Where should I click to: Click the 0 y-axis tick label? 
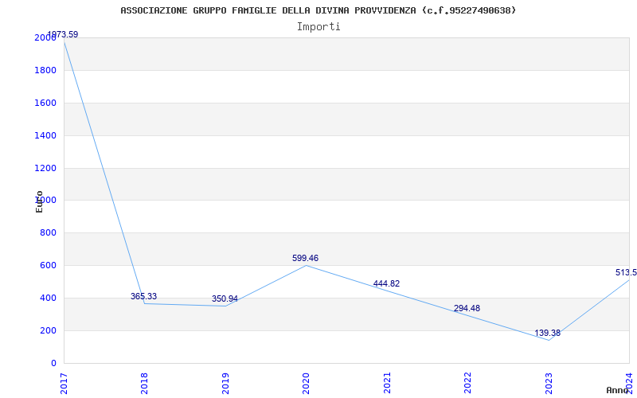coord(53,364)
